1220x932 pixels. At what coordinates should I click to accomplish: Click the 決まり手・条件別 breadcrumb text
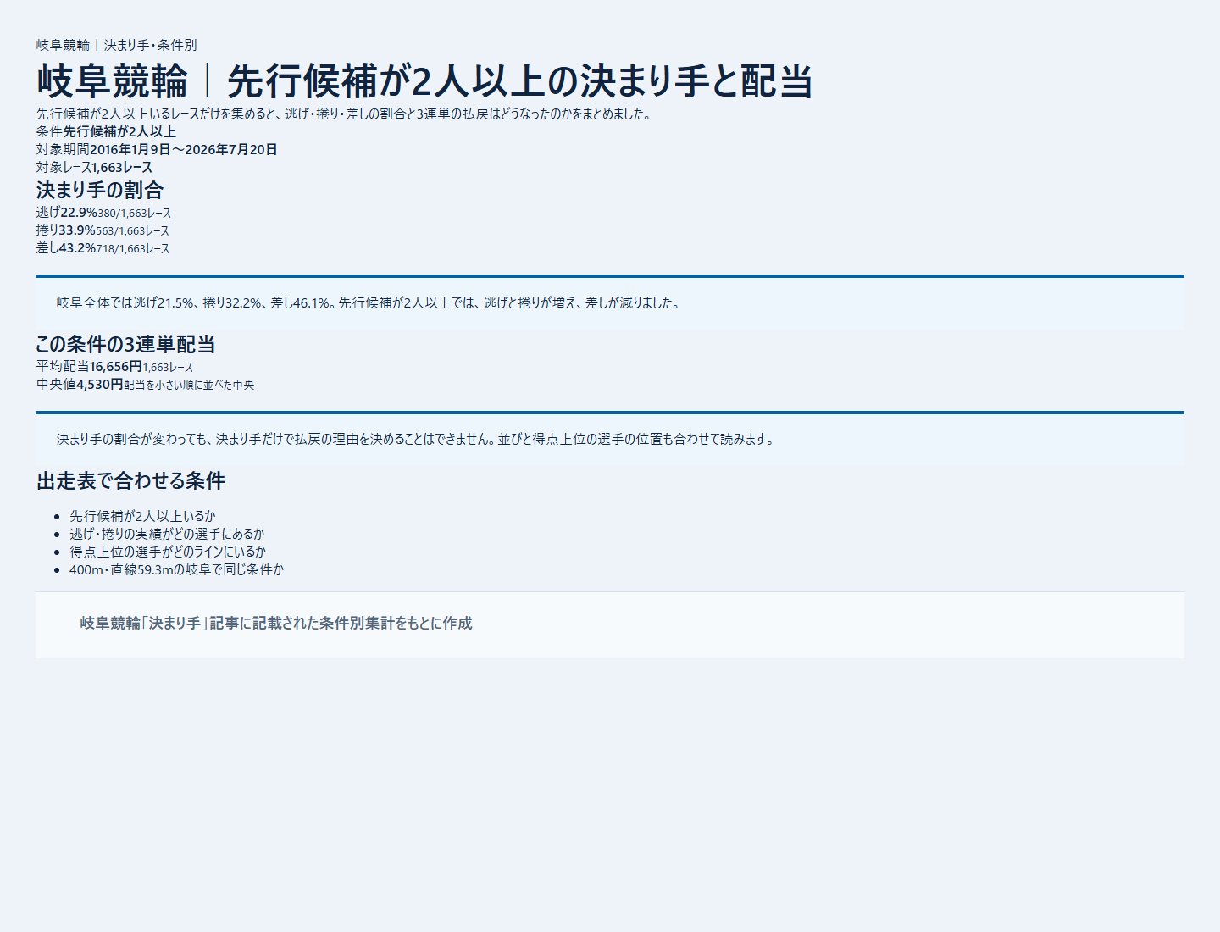click(x=150, y=45)
